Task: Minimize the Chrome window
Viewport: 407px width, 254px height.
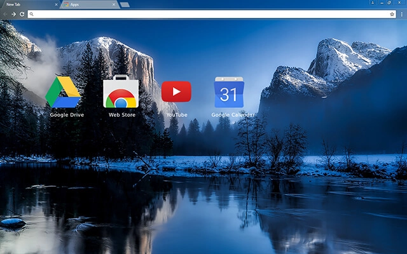Action: click(x=382, y=3)
